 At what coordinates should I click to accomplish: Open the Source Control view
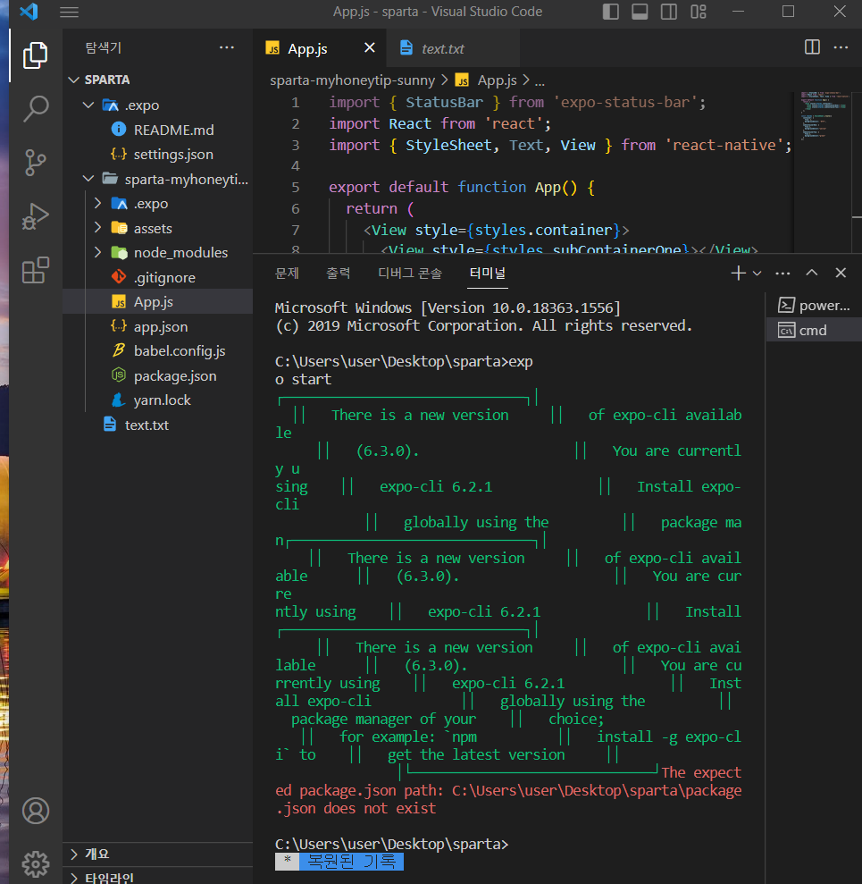pos(35,163)
